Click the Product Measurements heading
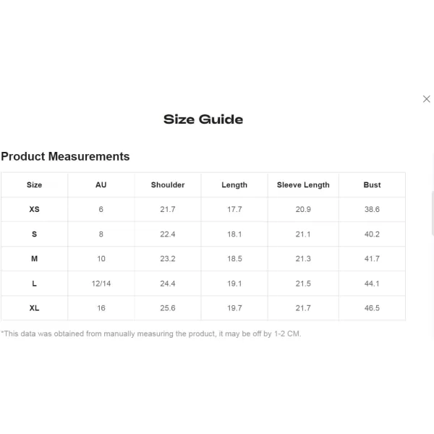Image resolution: width=434 pixels, height=434 pixels. (x=65, y=156)
